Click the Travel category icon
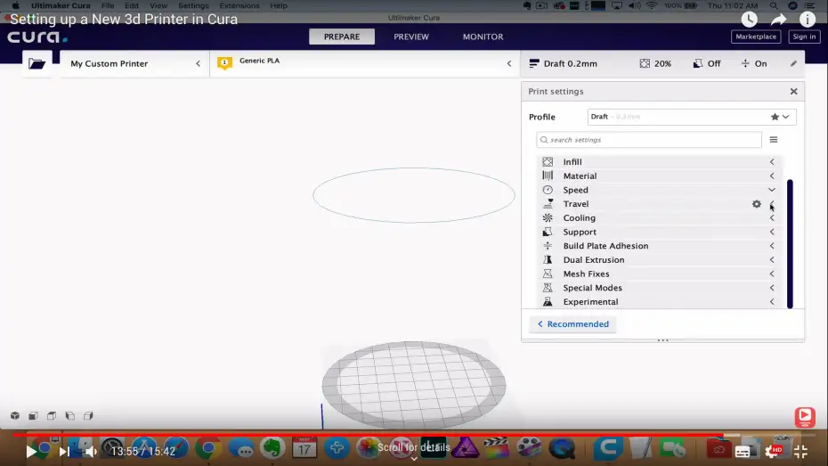828x466 pixels. click(548, 203)
